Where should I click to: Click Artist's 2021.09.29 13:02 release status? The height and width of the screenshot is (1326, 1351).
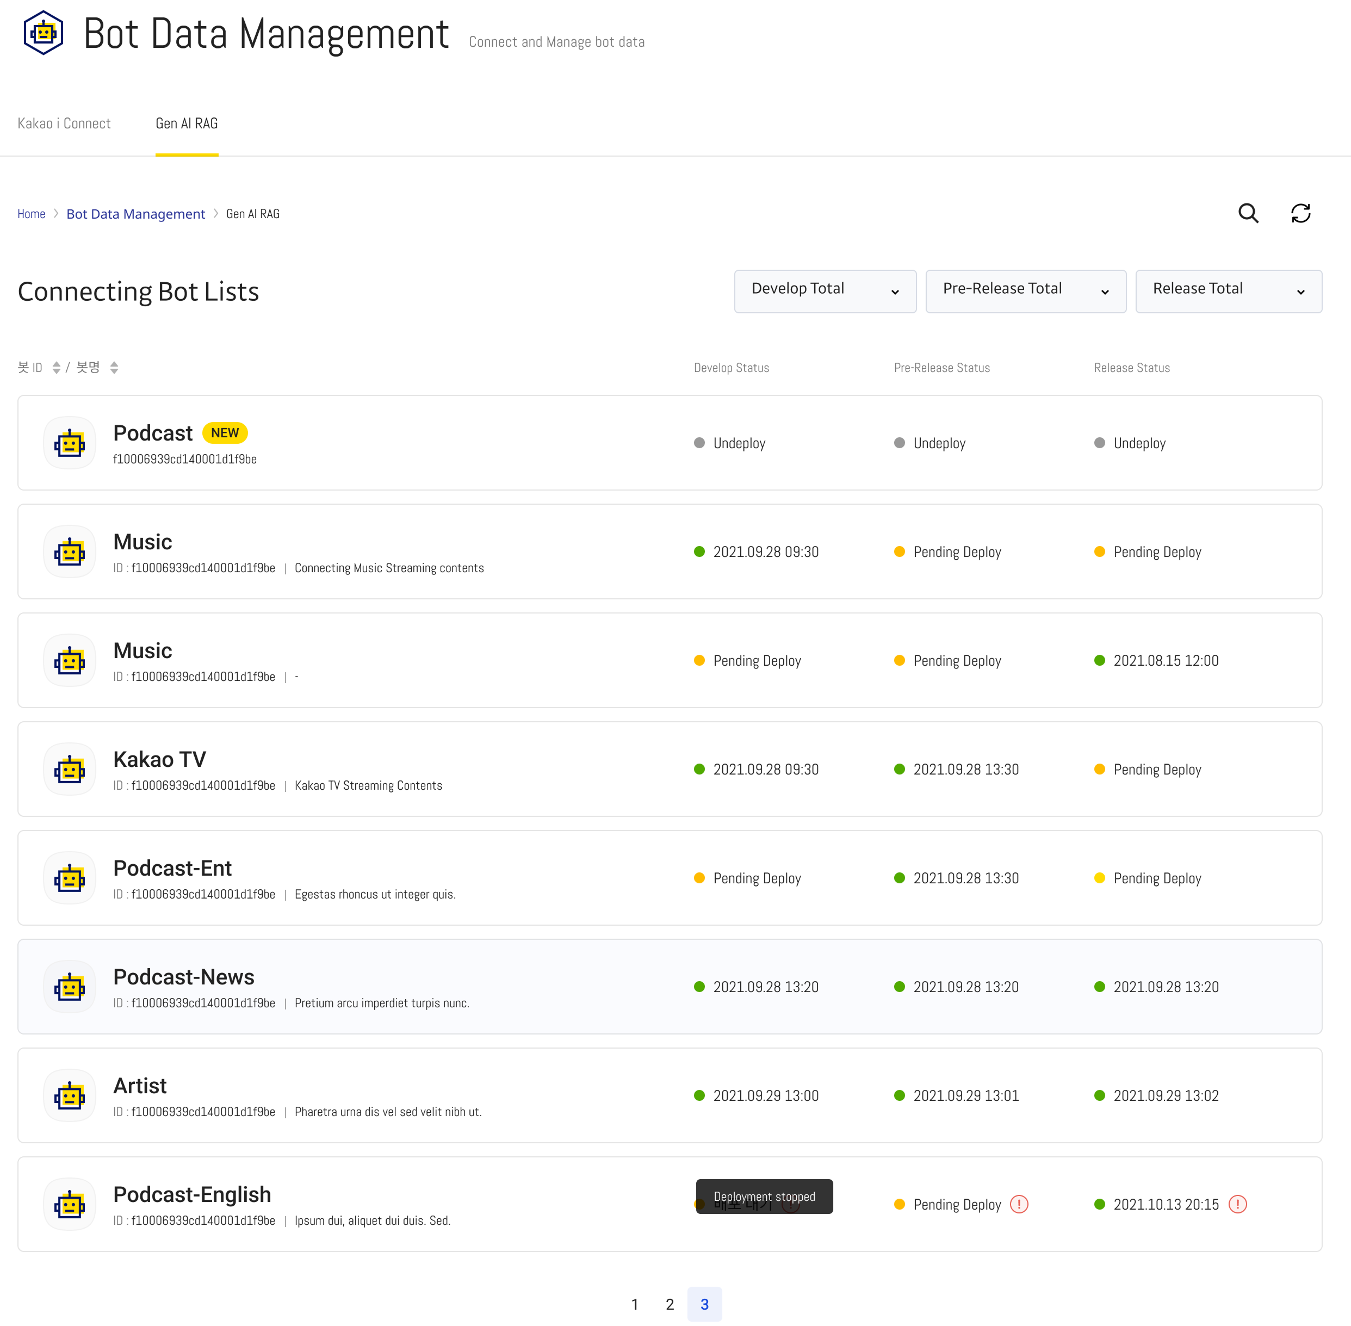coord(1156,1095)
